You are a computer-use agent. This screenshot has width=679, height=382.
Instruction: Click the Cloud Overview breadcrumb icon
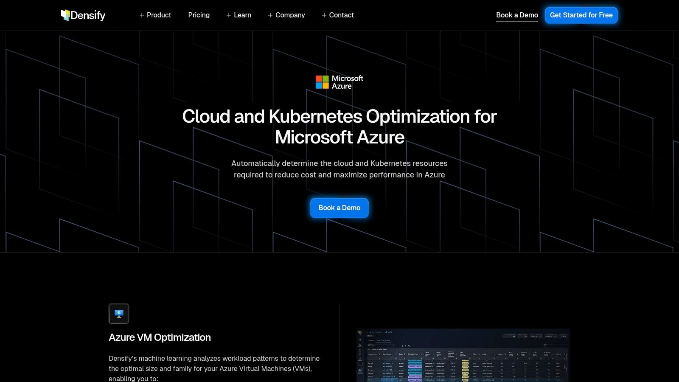[370, 332]
